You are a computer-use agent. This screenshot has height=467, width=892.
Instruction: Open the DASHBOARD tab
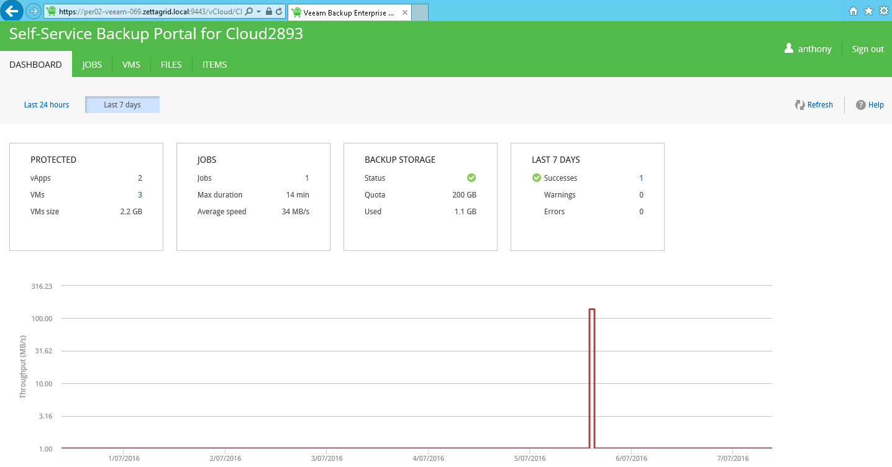(x=36, y=64)
